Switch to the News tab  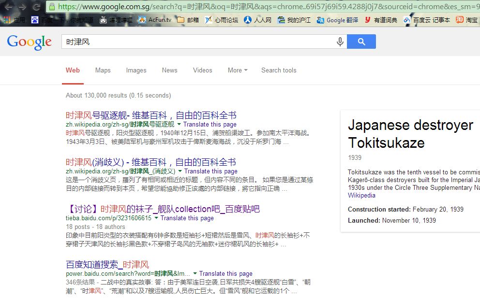pos(169,71)
